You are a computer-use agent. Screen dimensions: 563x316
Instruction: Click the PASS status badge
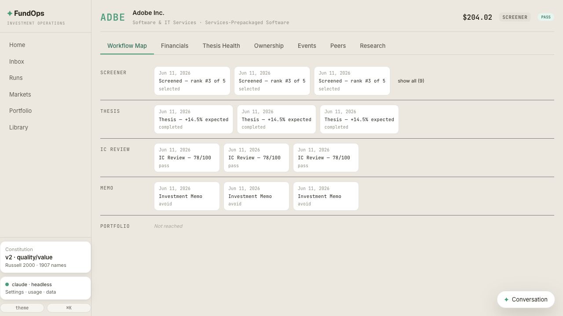click(x=546, y=18)
